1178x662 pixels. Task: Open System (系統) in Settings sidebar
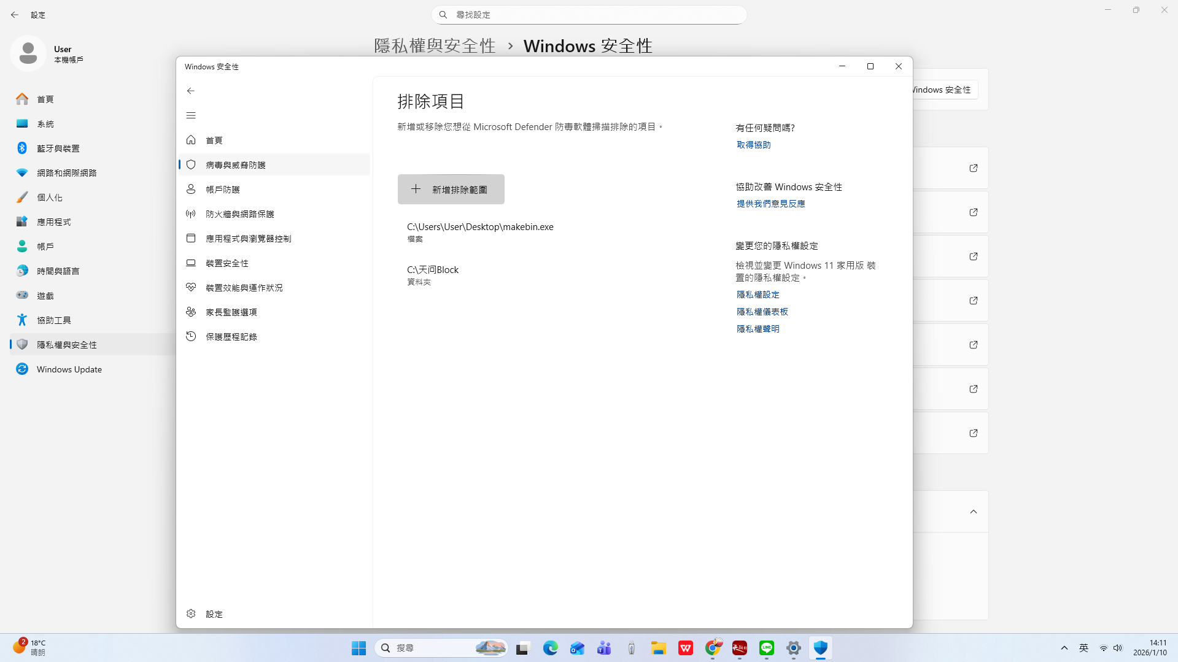point(92,123)
